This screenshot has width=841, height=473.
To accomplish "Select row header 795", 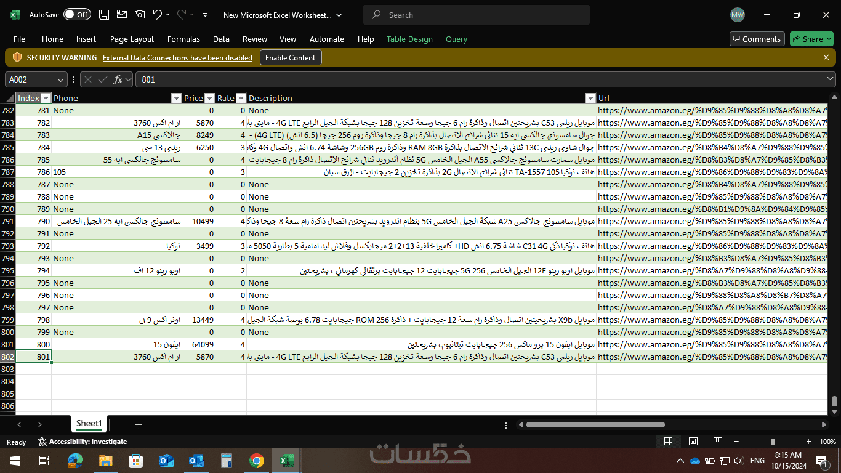I will (x=7, y=270).
